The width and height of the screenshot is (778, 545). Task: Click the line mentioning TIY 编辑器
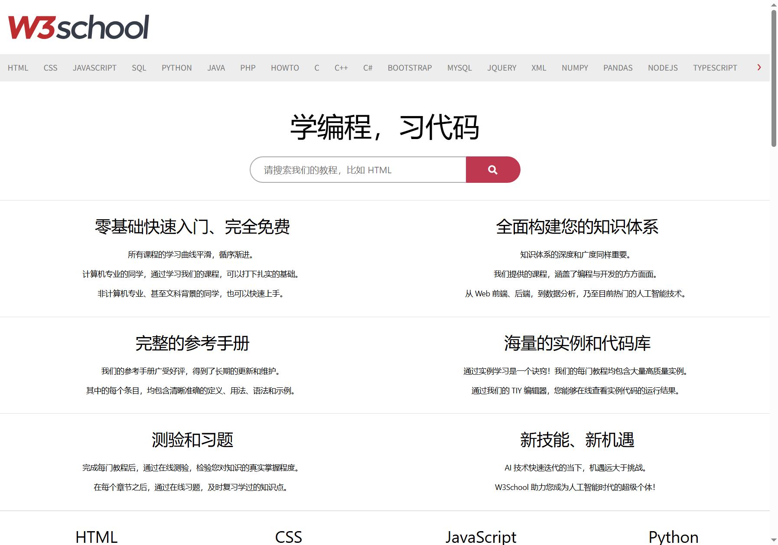point(576,391)
